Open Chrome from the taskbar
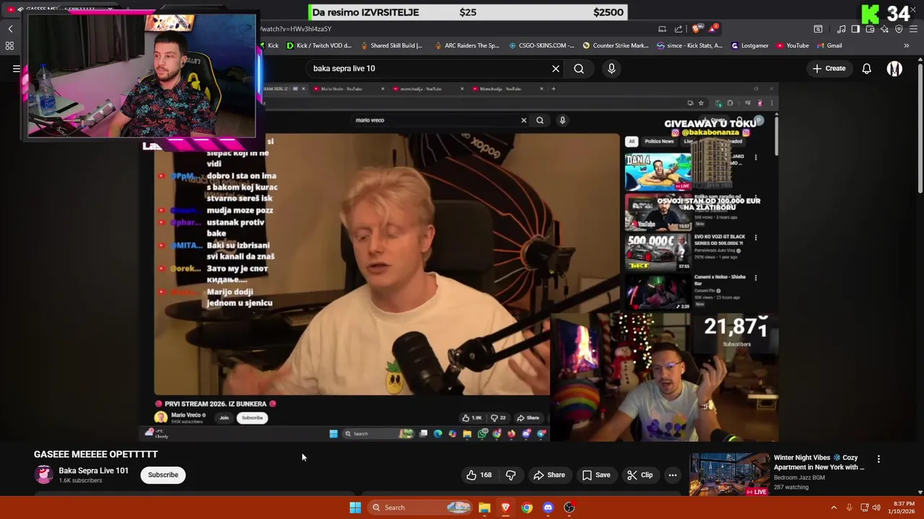The width and height of the screenshot is (924, 519). coord(527,507)
